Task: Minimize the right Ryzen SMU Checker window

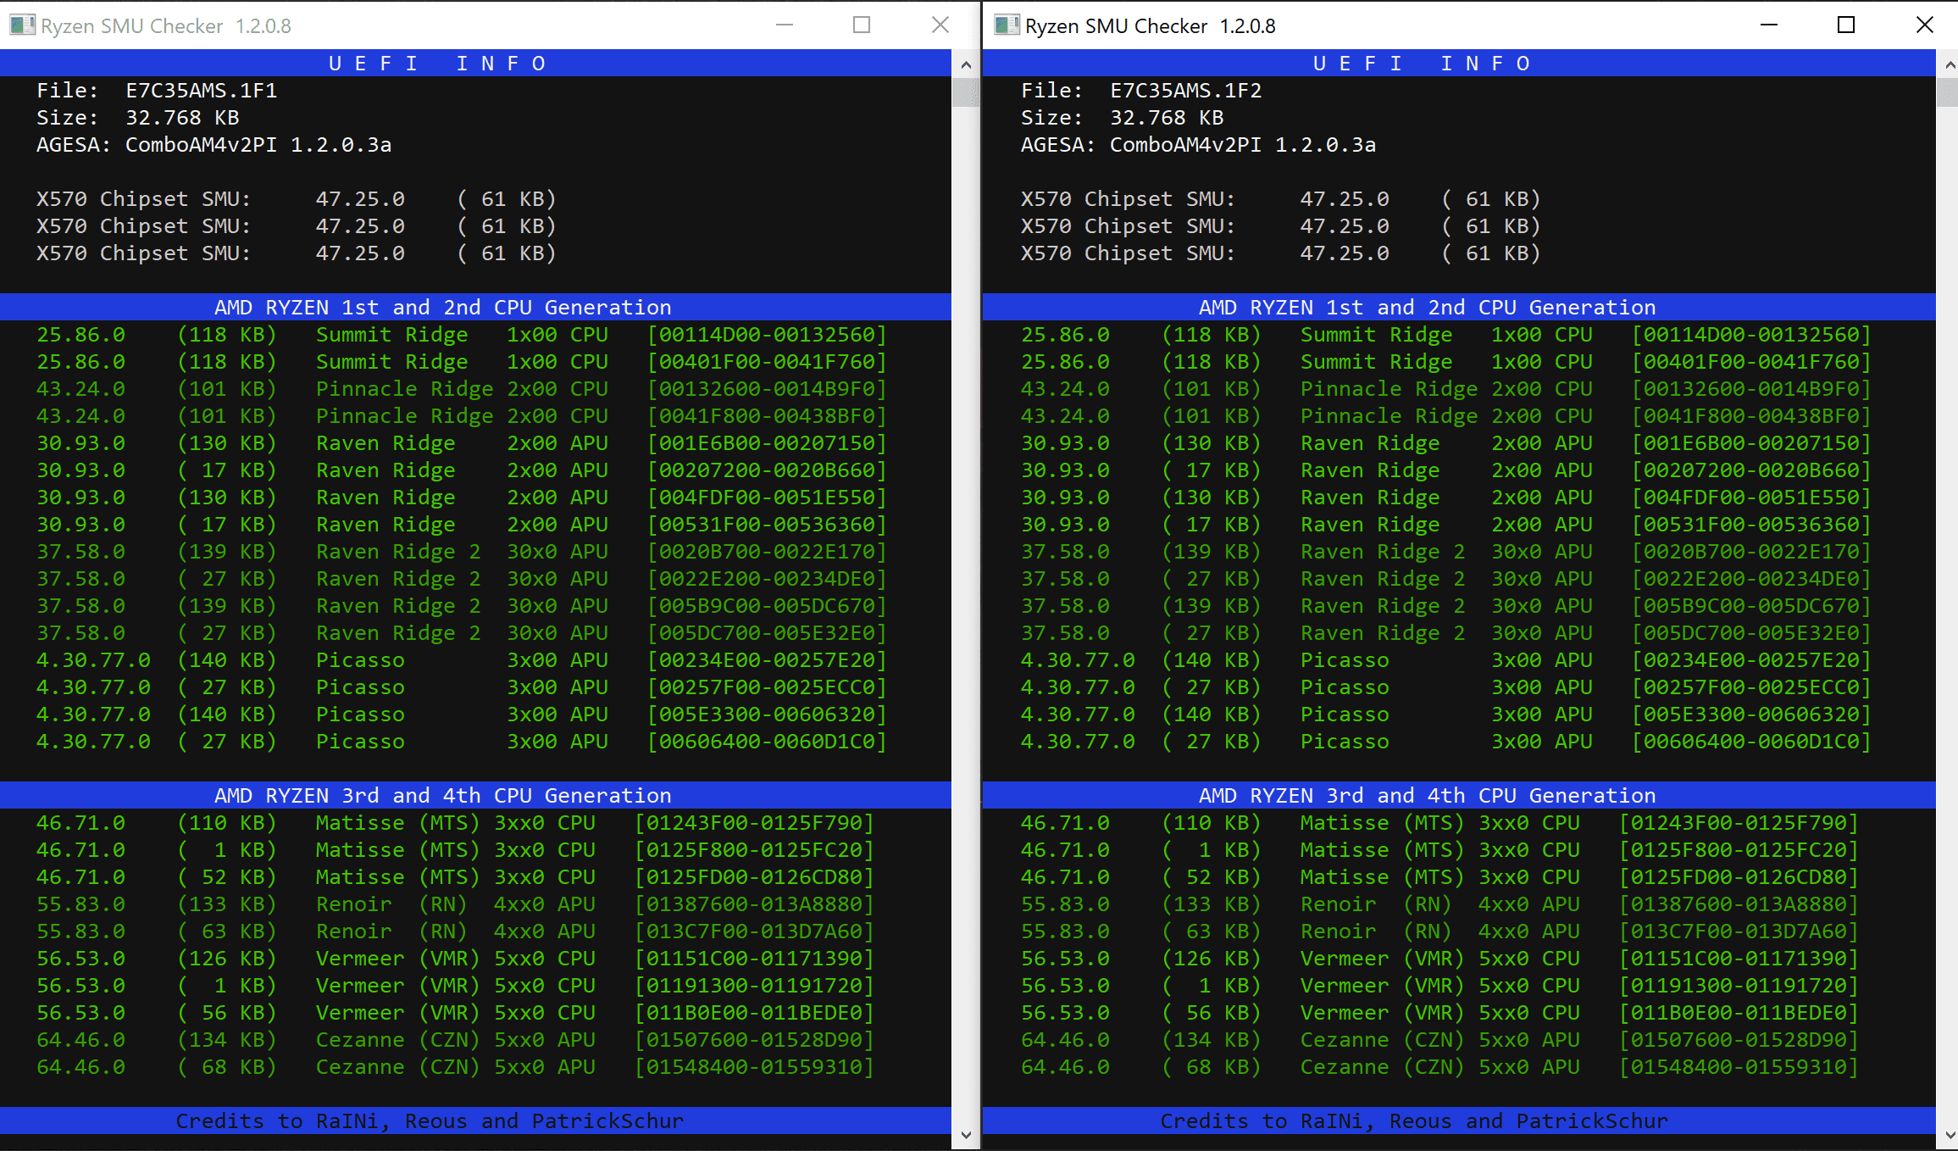Action: pyautogui.click(x=1768, y=25)
